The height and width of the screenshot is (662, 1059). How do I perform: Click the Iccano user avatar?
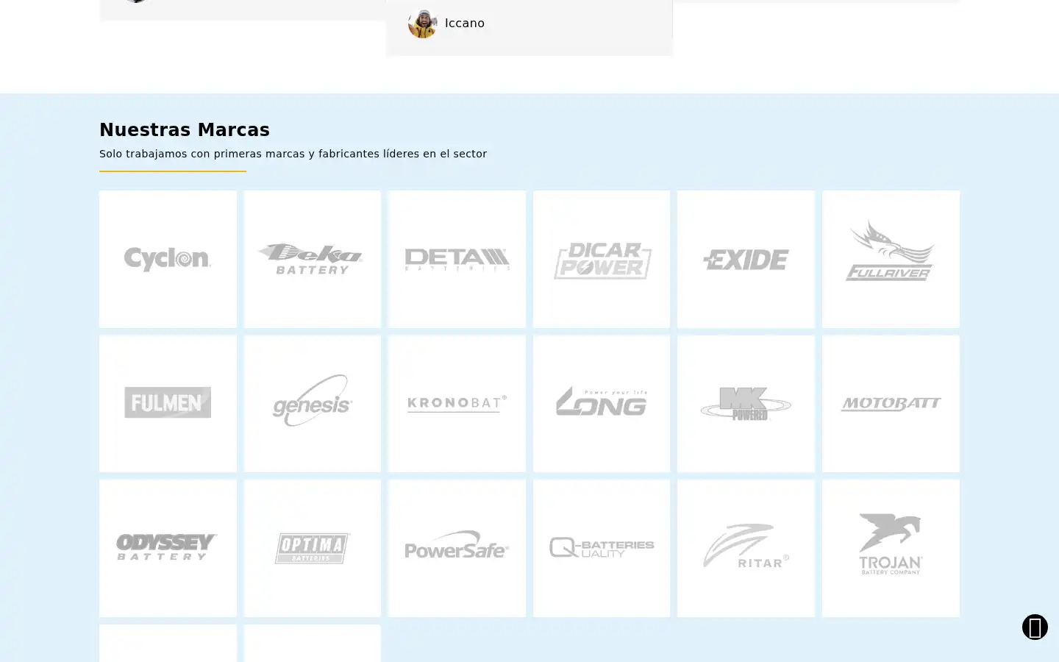tap(423, 24)
